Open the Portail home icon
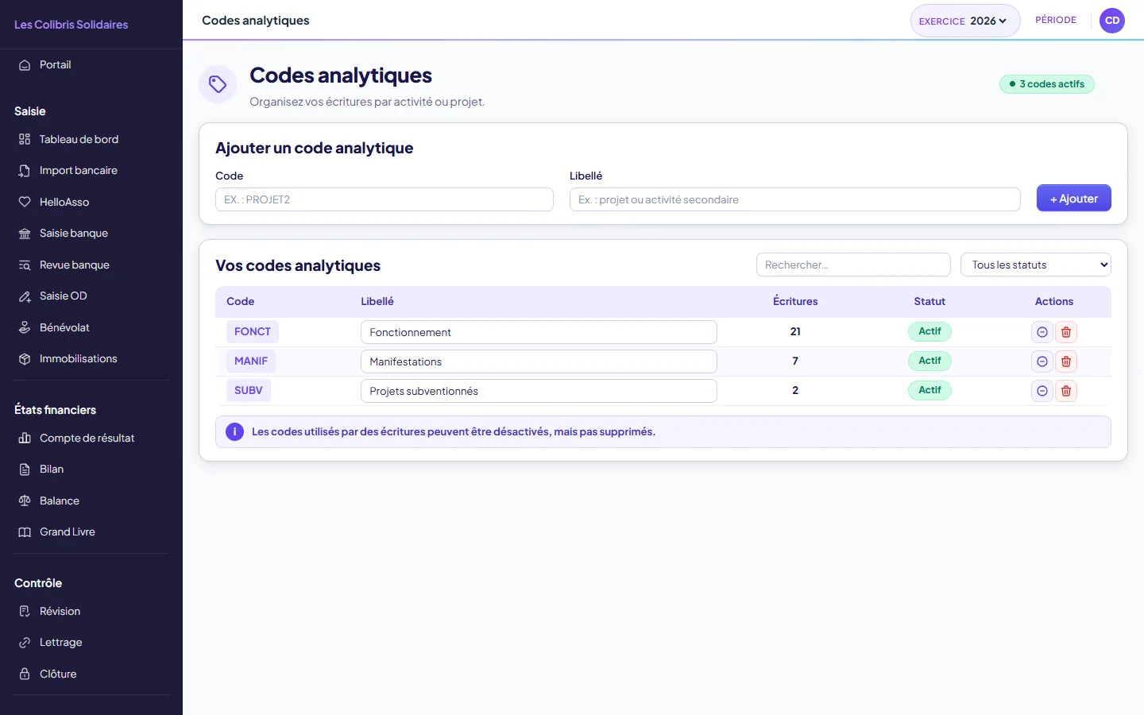This screenshot has width=1144, height=715. click(25, 65)
